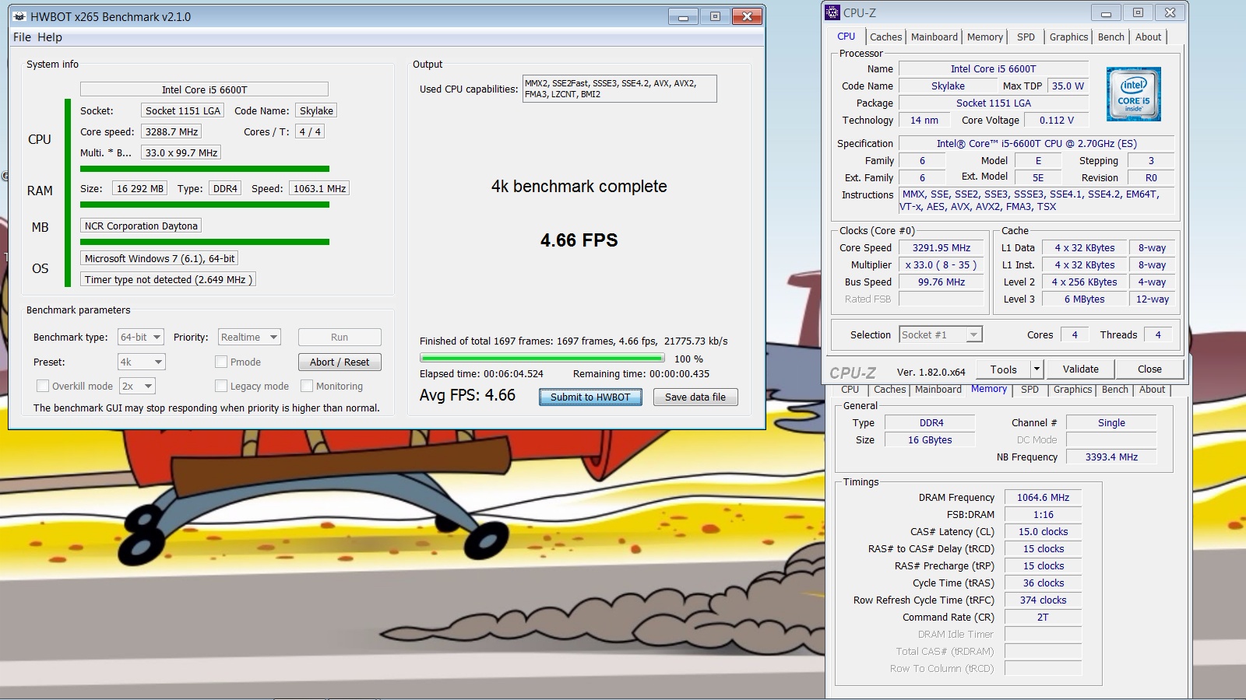This screenshot has width=1246, height=700.
Task: Select the CPU tab in top CPU-Z window
Action: tap(847, 36)
